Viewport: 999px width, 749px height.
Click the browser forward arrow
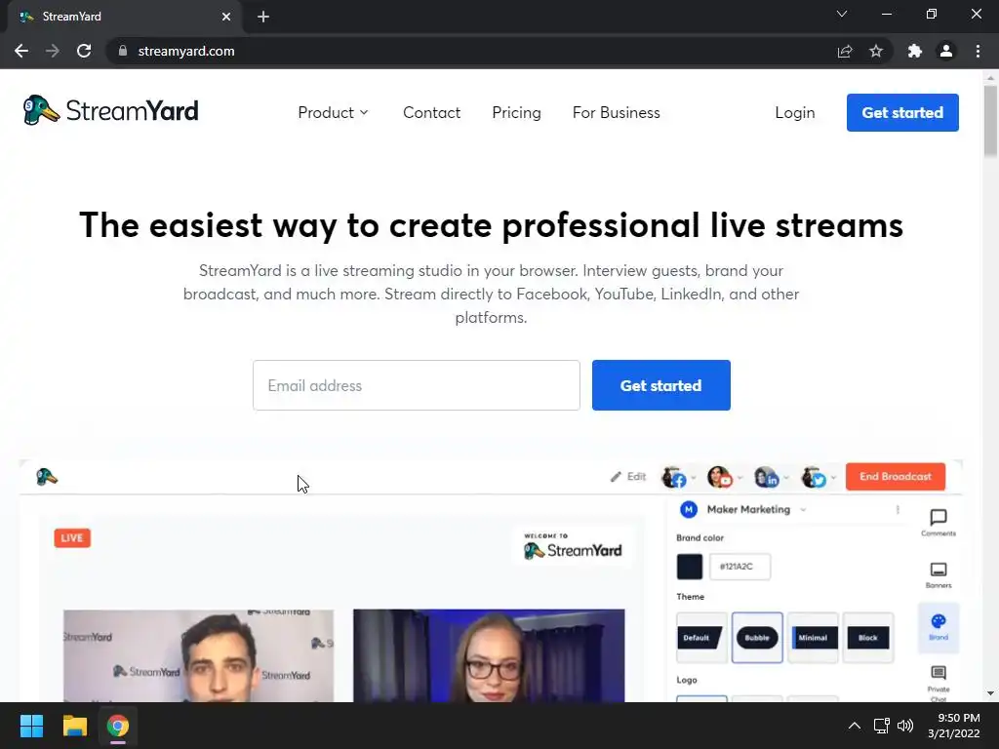[x=53, y=51]
